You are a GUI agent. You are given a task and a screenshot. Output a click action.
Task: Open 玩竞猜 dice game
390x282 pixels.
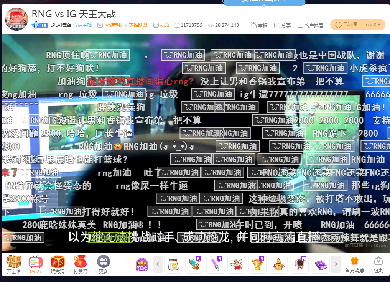point(58,264)
